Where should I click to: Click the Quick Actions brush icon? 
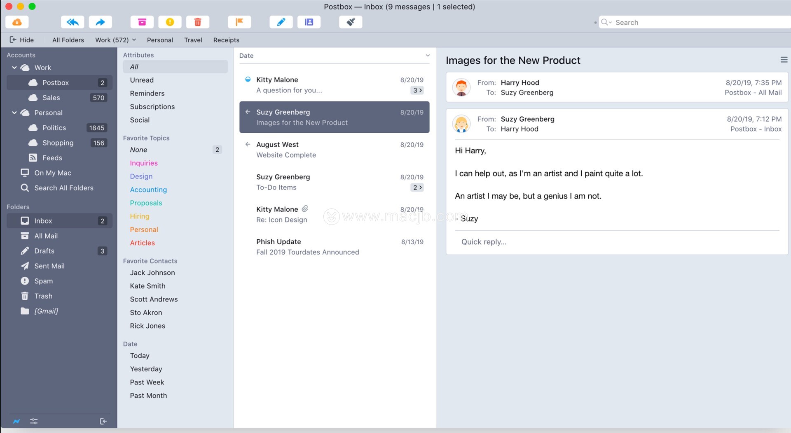coord(351,22)
